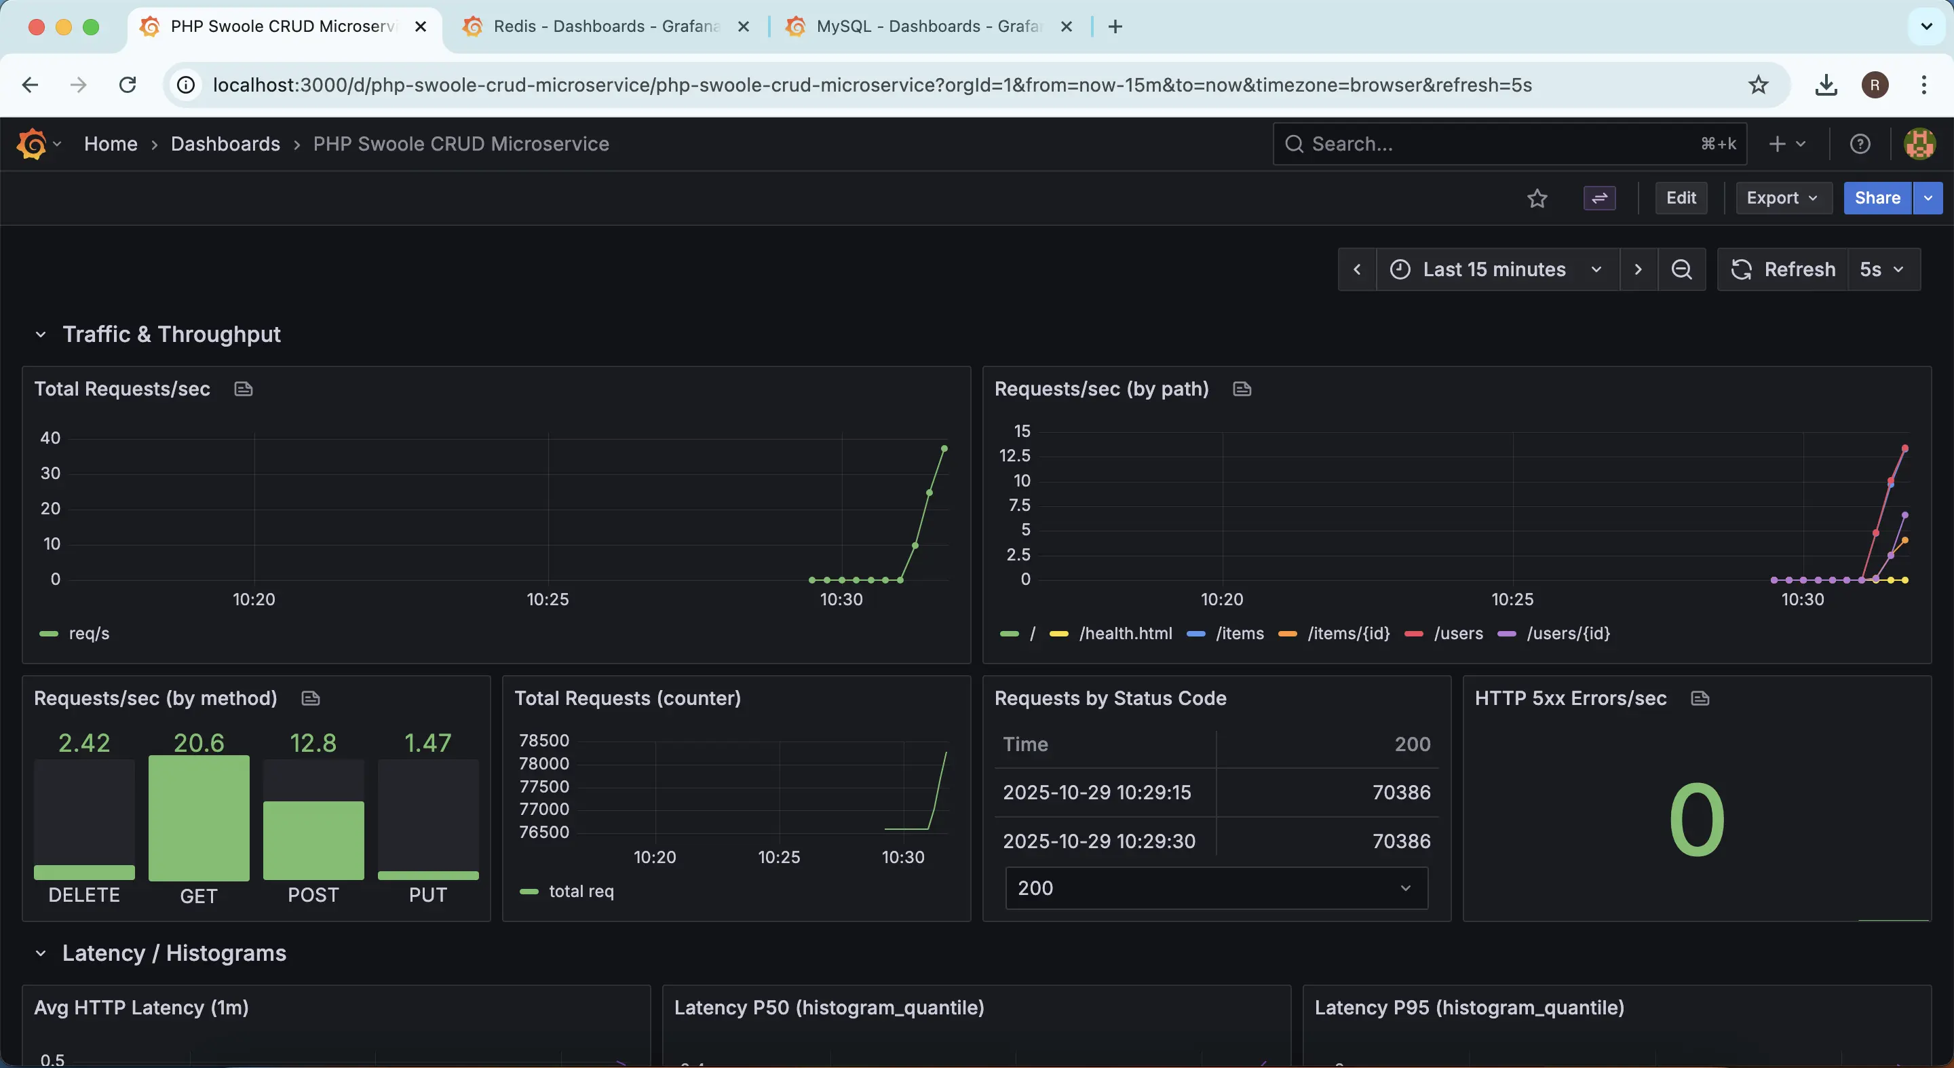Open the Last 15 minutes time range dropdown
This screenshot has height=1068, width=1954.
1494,269
